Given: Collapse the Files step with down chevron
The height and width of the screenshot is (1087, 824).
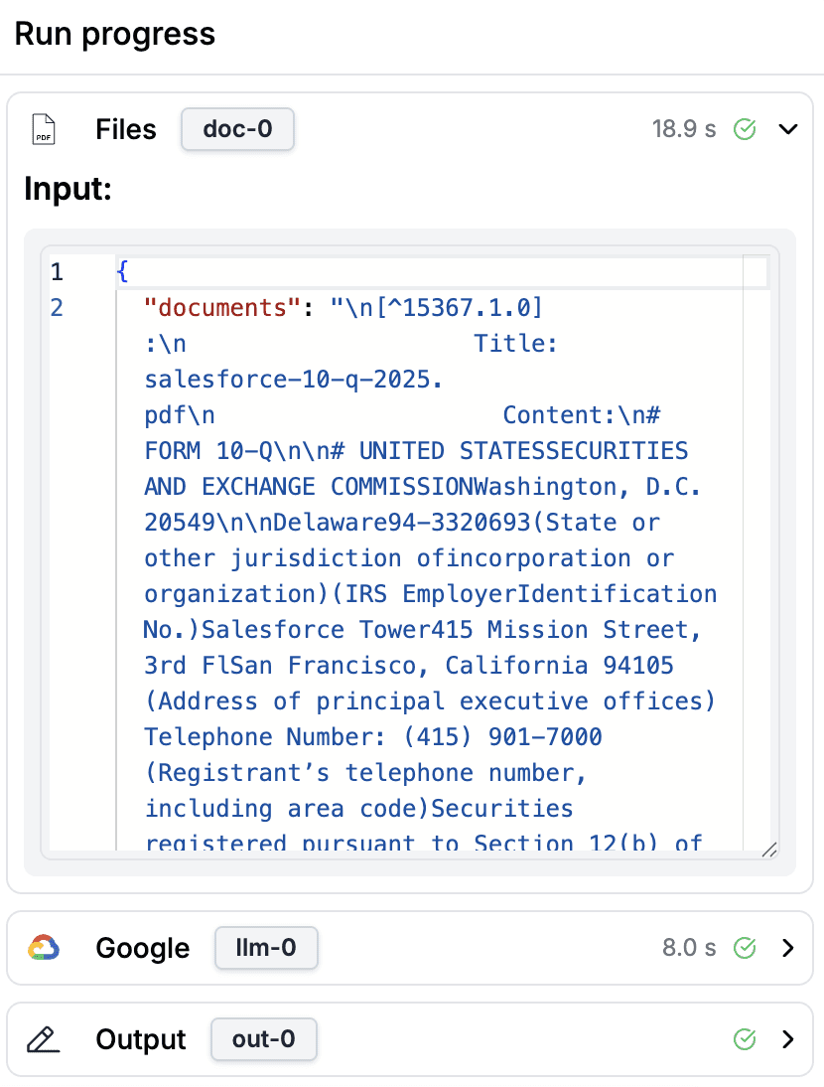Looking at the screenshot, I should [788, 129].
